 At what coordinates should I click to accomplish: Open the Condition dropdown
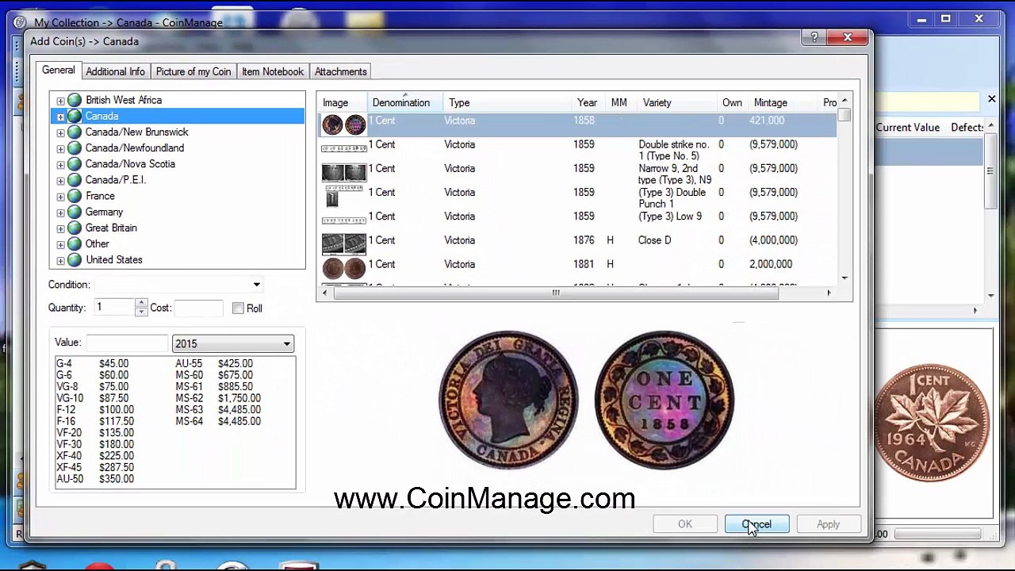256,285
